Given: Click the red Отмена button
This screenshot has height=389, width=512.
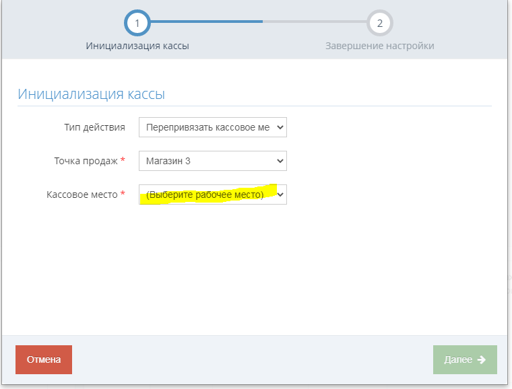Looking at the screenshot, I should pyautogui.click(x=44, y=359).
